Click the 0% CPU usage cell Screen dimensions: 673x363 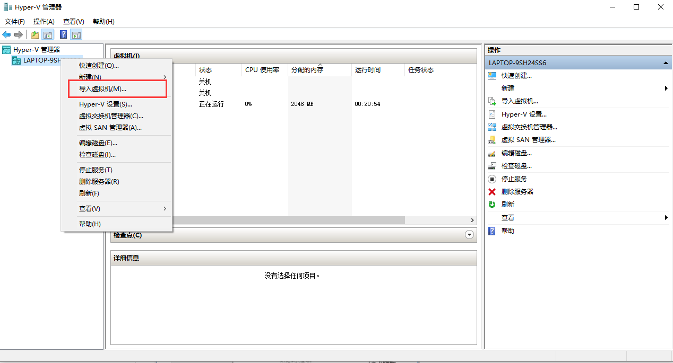248,104
